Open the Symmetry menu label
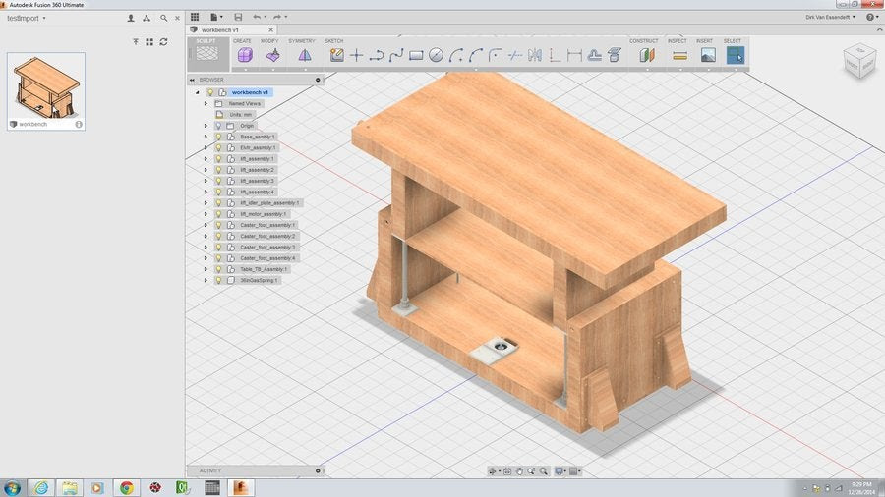 pos(302,41)
